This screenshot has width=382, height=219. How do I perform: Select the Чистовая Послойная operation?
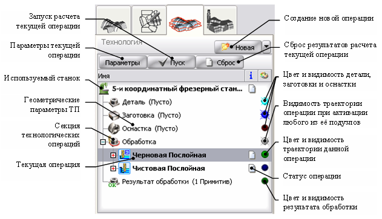[x=185, y=168]
